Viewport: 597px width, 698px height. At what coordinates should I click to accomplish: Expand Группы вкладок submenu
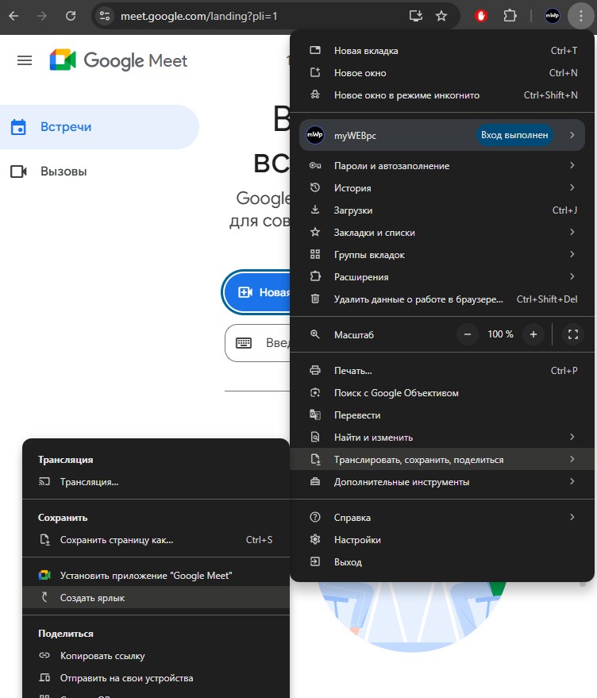click(x=443, y=255)
